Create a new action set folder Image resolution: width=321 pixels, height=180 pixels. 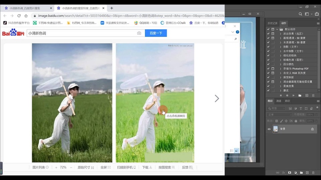300,96
